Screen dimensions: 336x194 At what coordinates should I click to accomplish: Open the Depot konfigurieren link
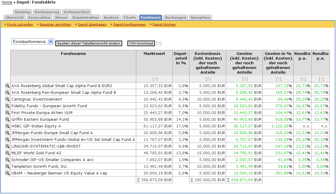pos(129,25)
